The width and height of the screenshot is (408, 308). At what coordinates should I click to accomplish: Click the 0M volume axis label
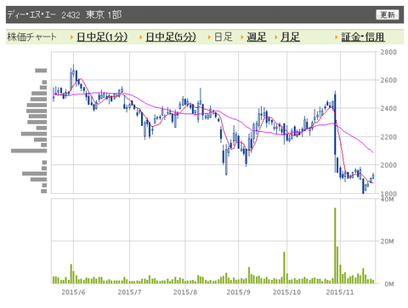click(389, 284)
